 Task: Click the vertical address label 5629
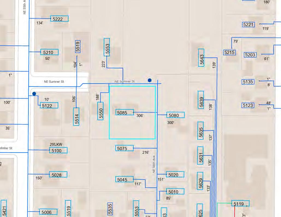200,181
